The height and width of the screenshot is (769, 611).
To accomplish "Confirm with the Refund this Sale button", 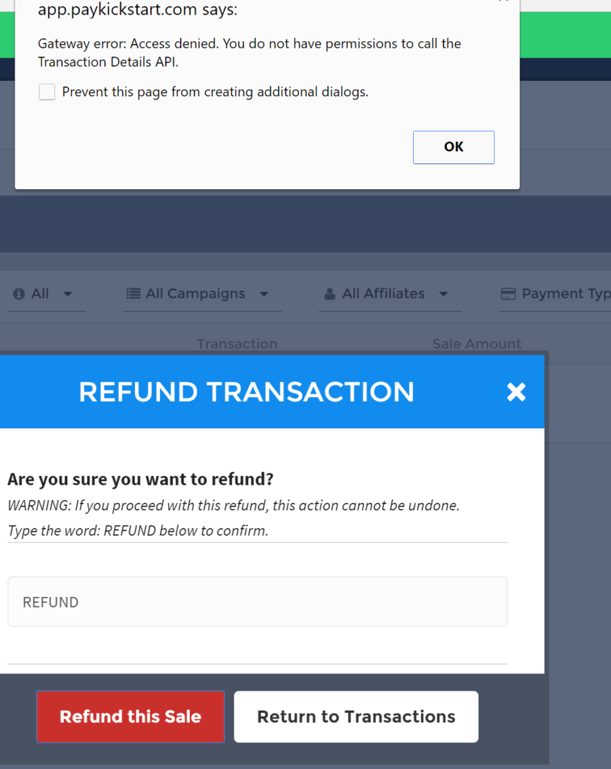I will [130, 717].
